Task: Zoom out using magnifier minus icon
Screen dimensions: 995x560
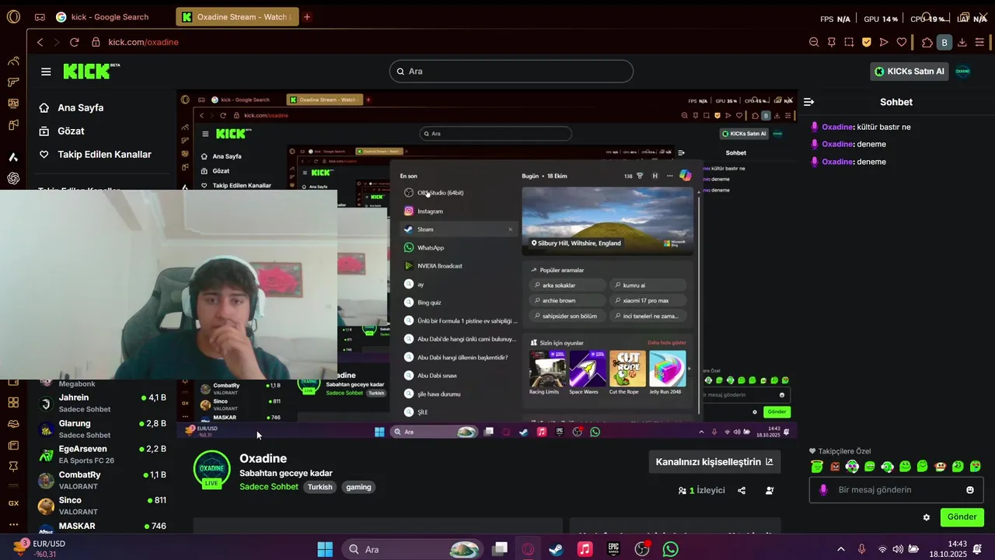Action: pos(814,42)
